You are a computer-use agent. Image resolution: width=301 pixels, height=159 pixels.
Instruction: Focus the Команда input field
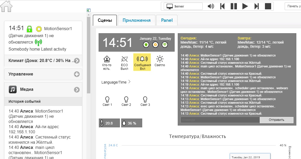coord(220,120)
